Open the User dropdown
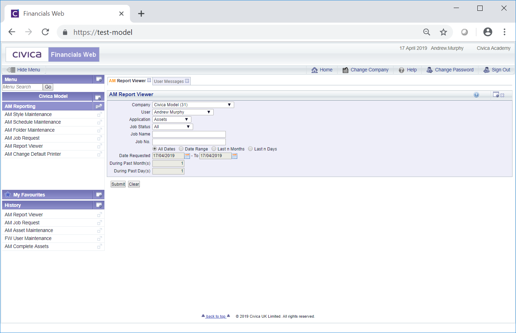Image resolution: width=516 pixels, height=333 pixels. (x=183, y=112)
